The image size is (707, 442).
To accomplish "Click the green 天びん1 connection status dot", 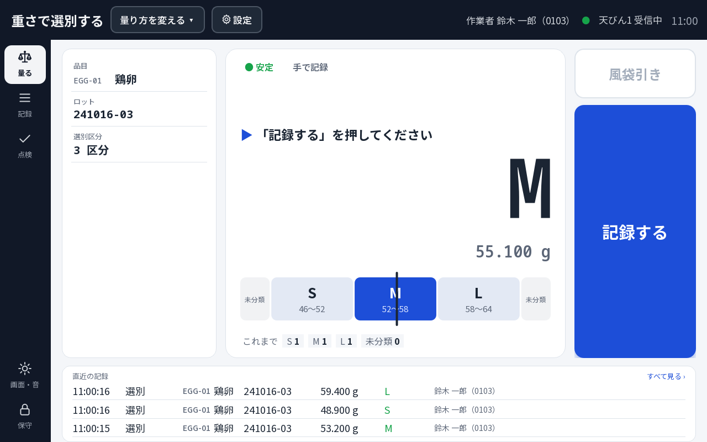I will [x=586, y=20].
